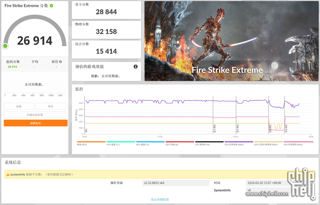
Task: Open the 显示详细信息 link
Action: [x=160, y=199]
